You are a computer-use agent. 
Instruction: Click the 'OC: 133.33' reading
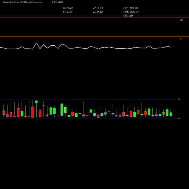[131, 8]
